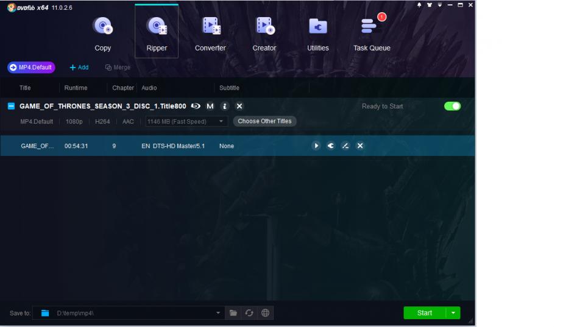Click Choose Other Titles
Viewport: 563px width, 327px height.
[264, 121]
